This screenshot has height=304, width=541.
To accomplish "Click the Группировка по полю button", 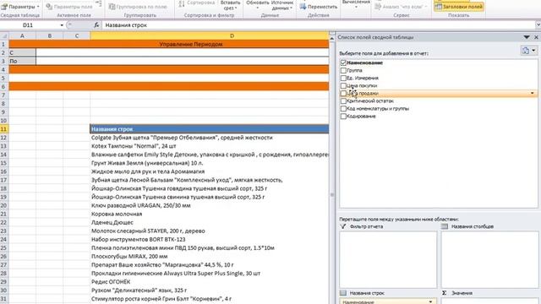I will point(138,7).
